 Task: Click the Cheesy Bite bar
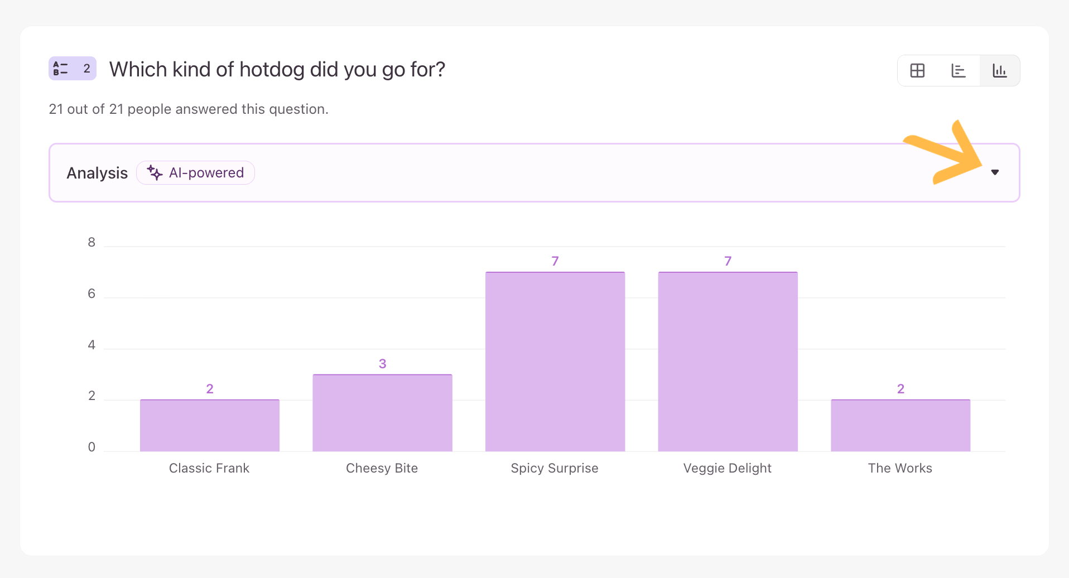coord(382,413)
